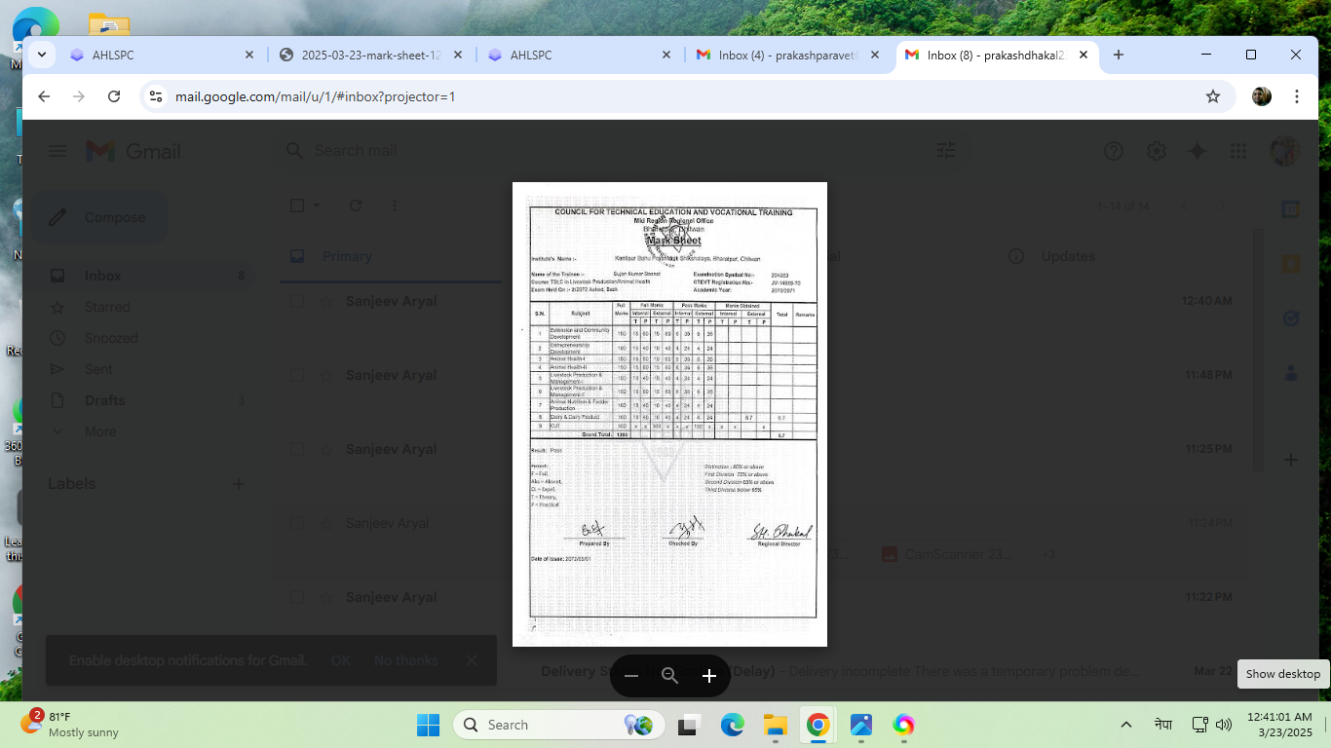This screenshot has width=1331, height=748.
Task: Get add-ons with side panel plus
Action: pyautogui.click(x=1291, y=459)
